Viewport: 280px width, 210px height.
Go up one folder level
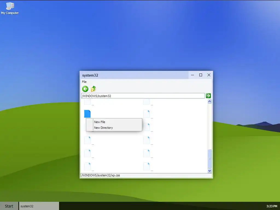tap(94, 89)
